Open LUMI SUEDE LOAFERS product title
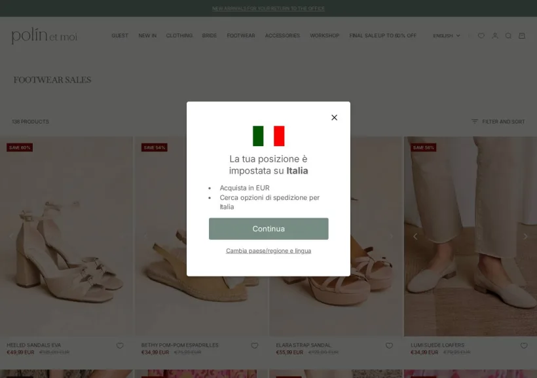 point(437,345)
